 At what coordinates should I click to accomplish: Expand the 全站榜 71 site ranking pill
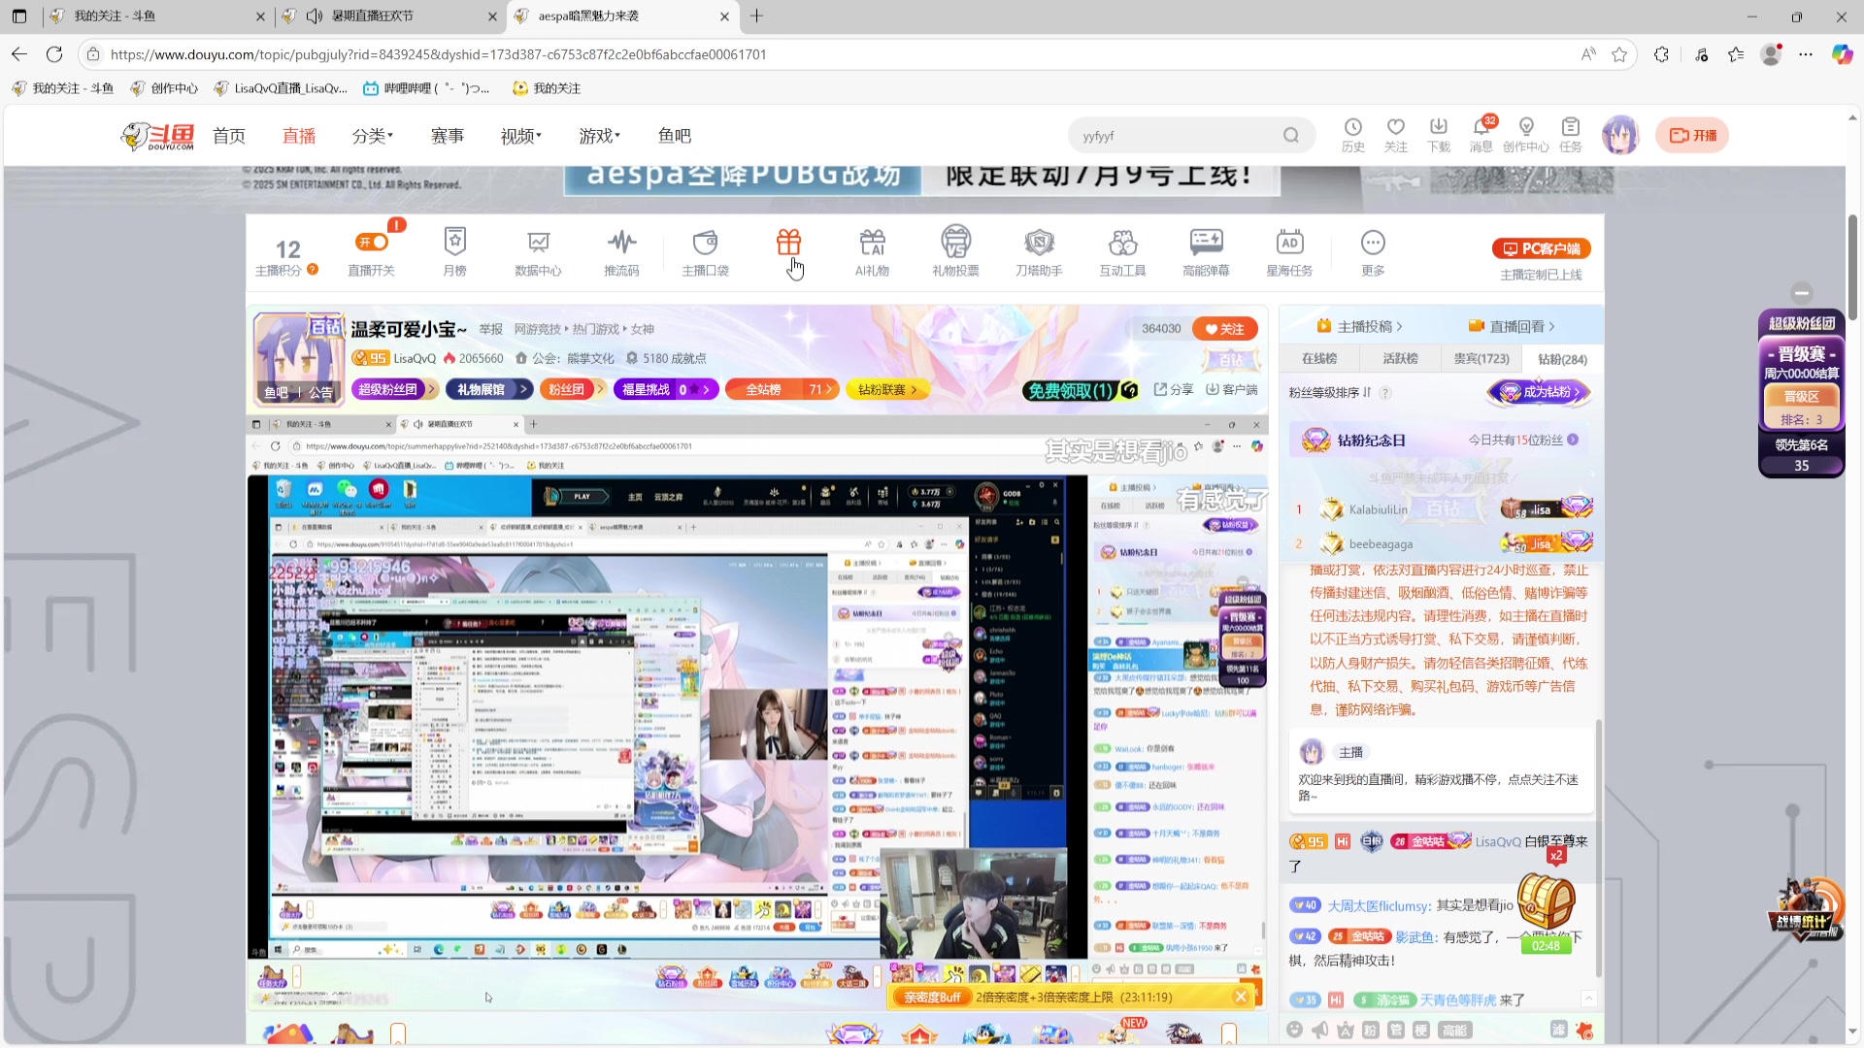(x=782, y=389)
